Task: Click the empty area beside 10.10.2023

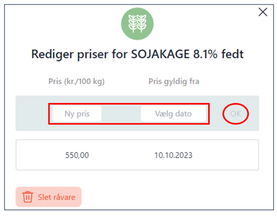Action: point(226,155)
